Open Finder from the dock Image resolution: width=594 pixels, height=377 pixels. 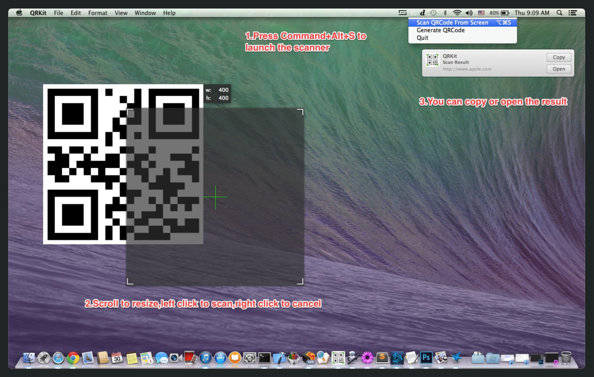pos(29,358)
